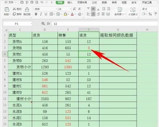
Task: Select the header cell 提取相同颜色数据
Action: (x=118, y=35)
